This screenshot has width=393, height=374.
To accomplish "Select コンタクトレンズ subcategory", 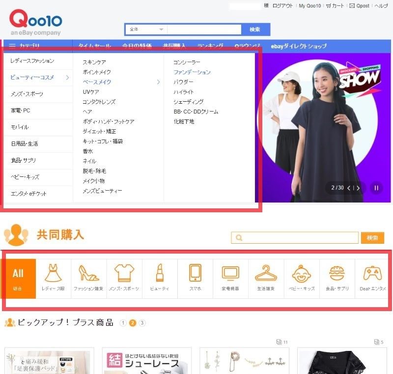I will 99,102.
